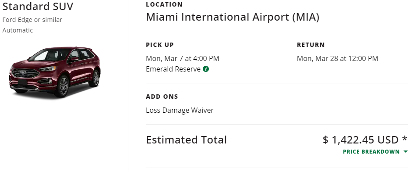Click Miami International Airport (MIA) location text
The width and height of the screenshot is (420, 172).
[233, 17]
